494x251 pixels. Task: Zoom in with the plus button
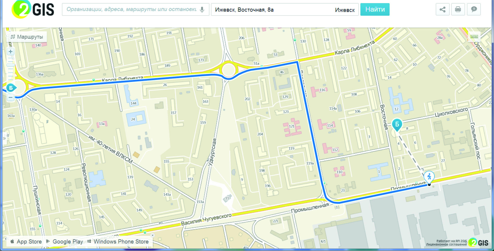[11, 52]
